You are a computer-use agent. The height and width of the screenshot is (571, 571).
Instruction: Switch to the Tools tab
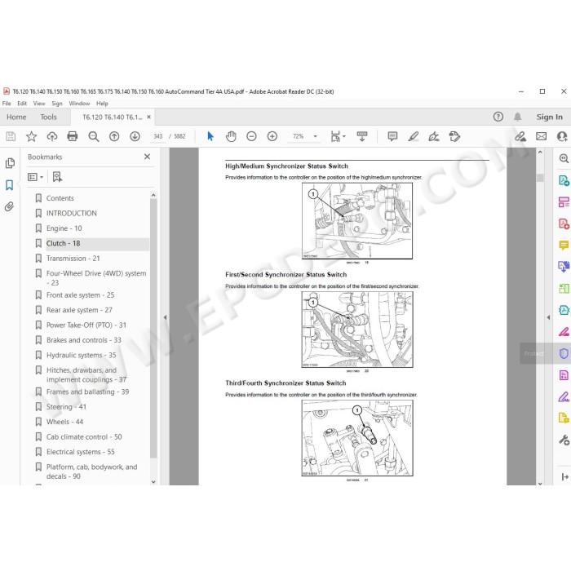tap(48, 117)
